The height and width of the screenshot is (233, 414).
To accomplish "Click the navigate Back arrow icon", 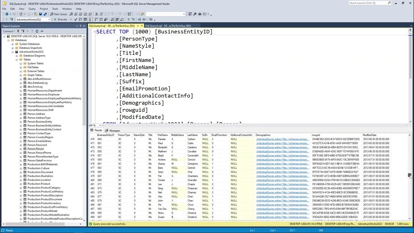I will [7, 14].
